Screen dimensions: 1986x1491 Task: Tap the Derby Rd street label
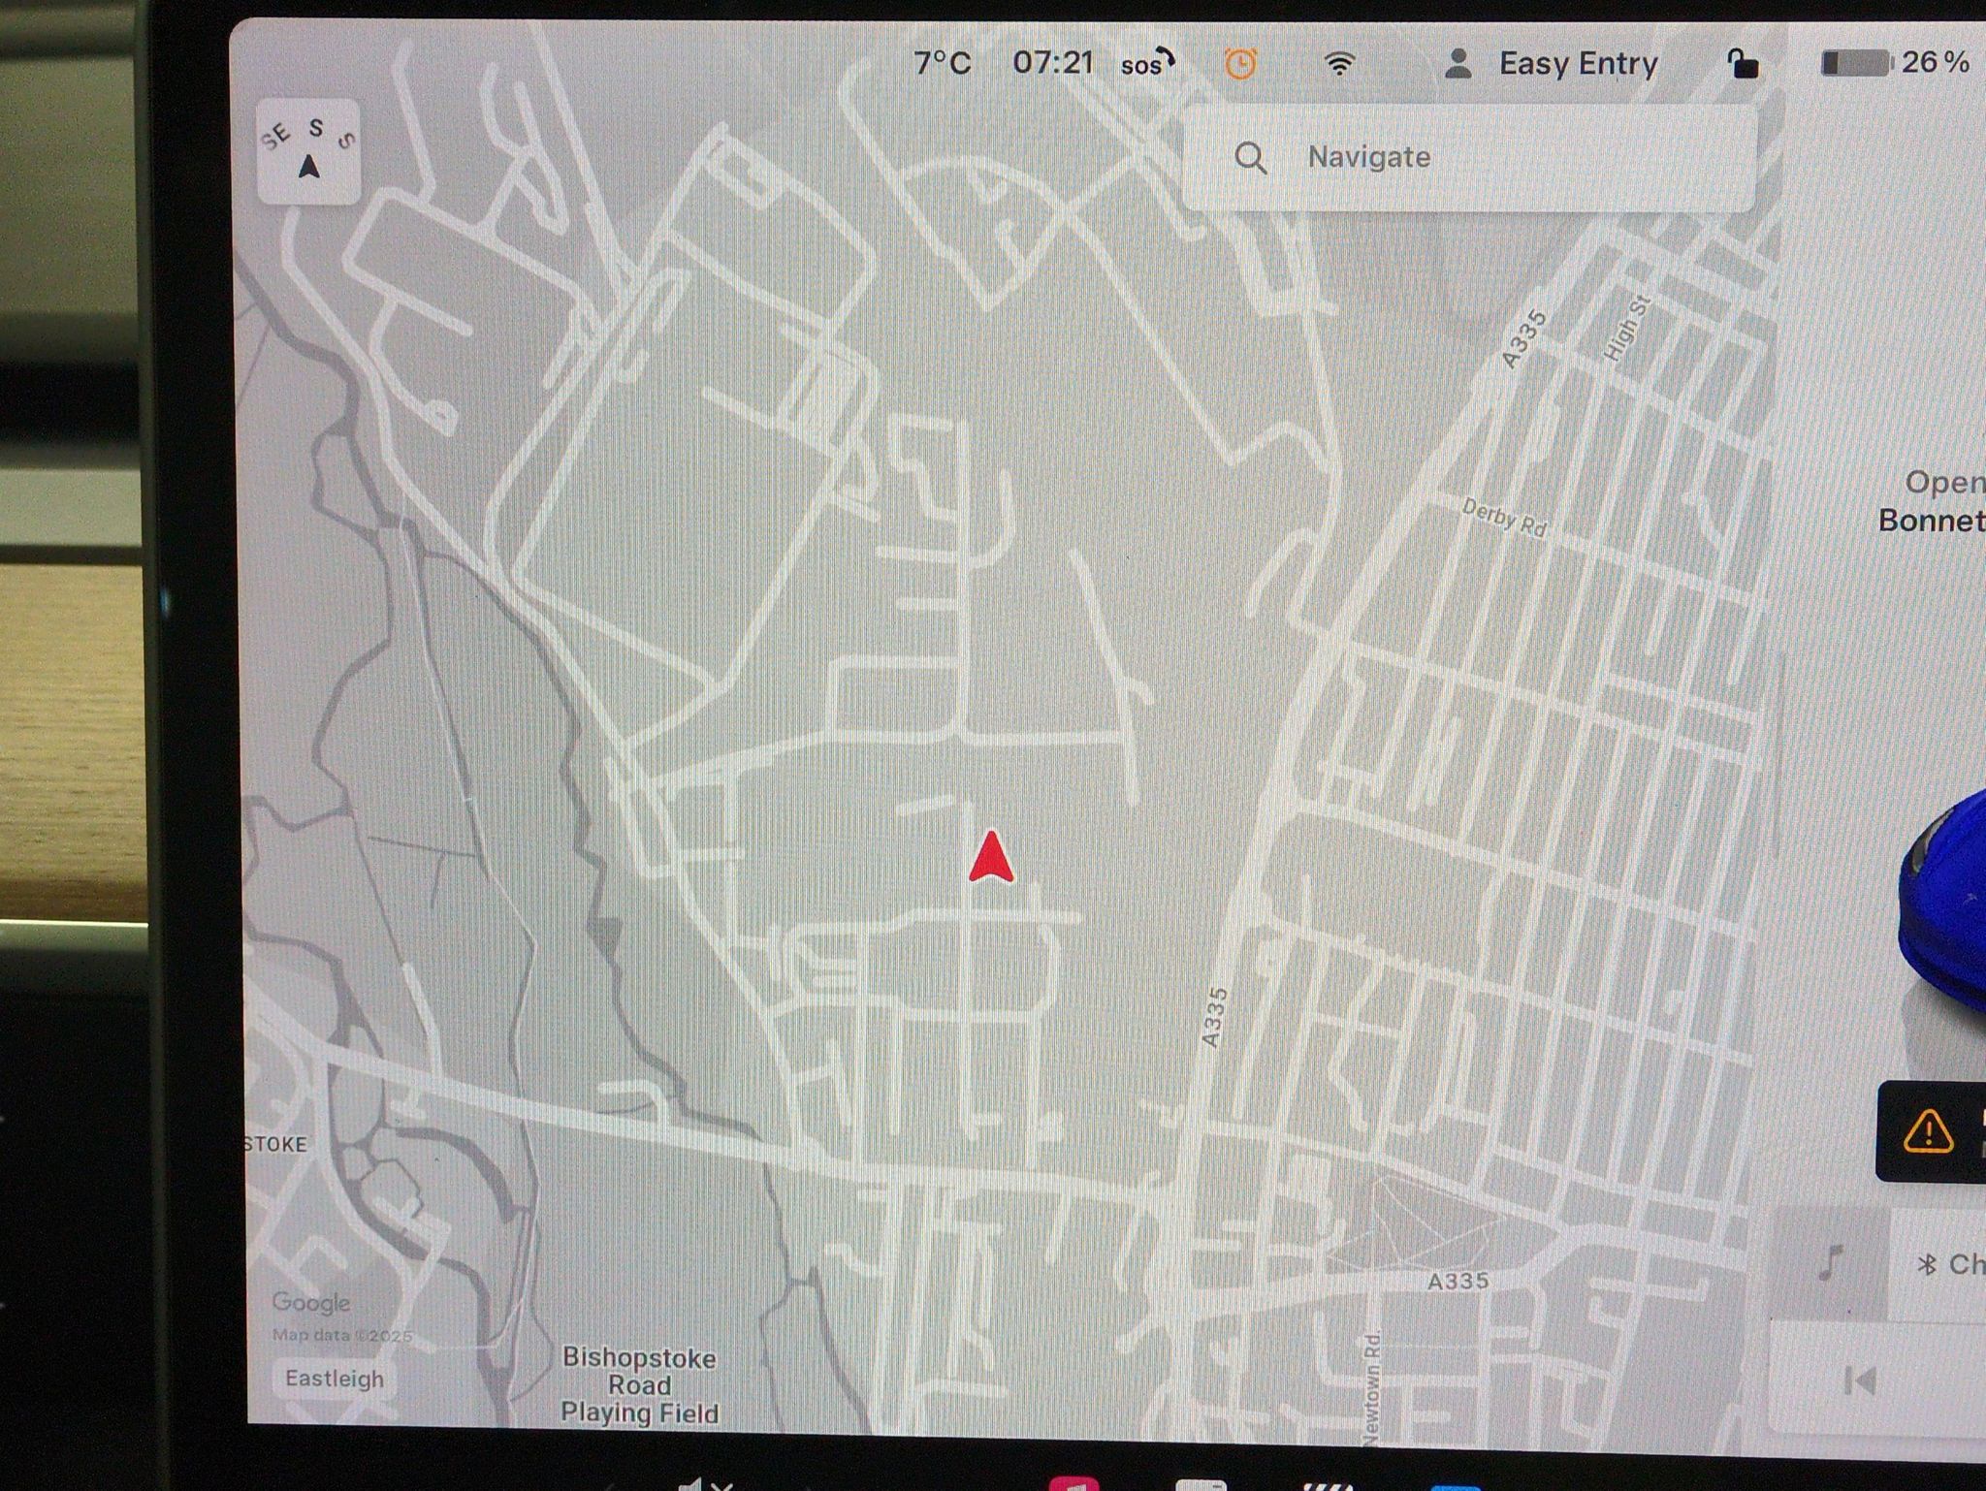(x=1504, y=517)
